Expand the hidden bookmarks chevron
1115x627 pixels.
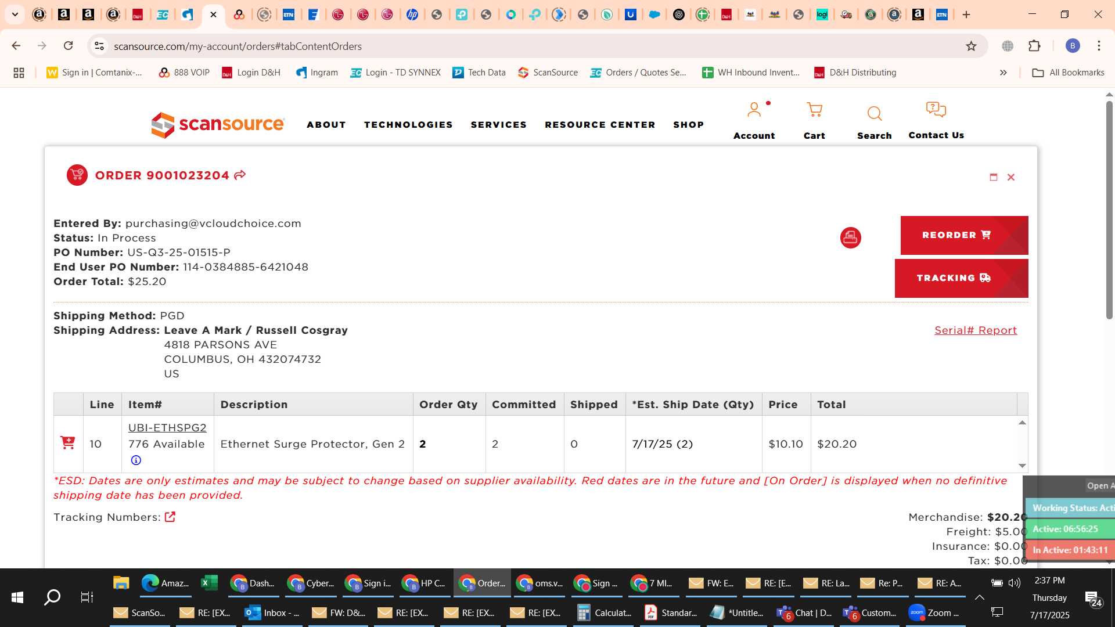pos(1003,73)
